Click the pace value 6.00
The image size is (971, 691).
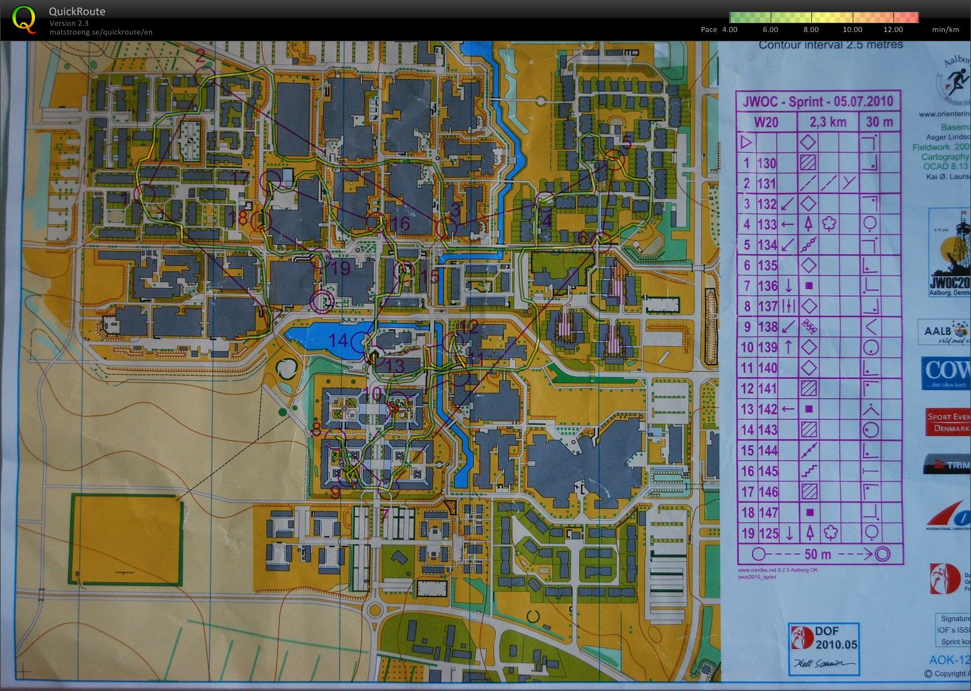[770, 29]
